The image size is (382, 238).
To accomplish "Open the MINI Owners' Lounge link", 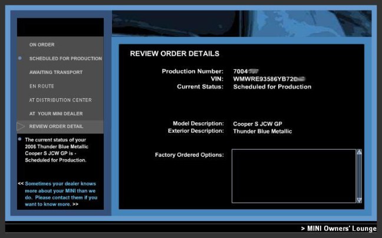I will [x=338, y=228].
